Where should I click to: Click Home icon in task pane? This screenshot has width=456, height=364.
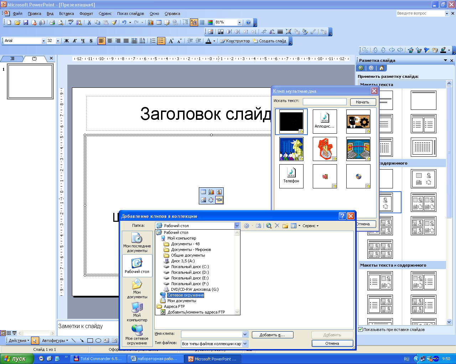[x=382, y=68]
